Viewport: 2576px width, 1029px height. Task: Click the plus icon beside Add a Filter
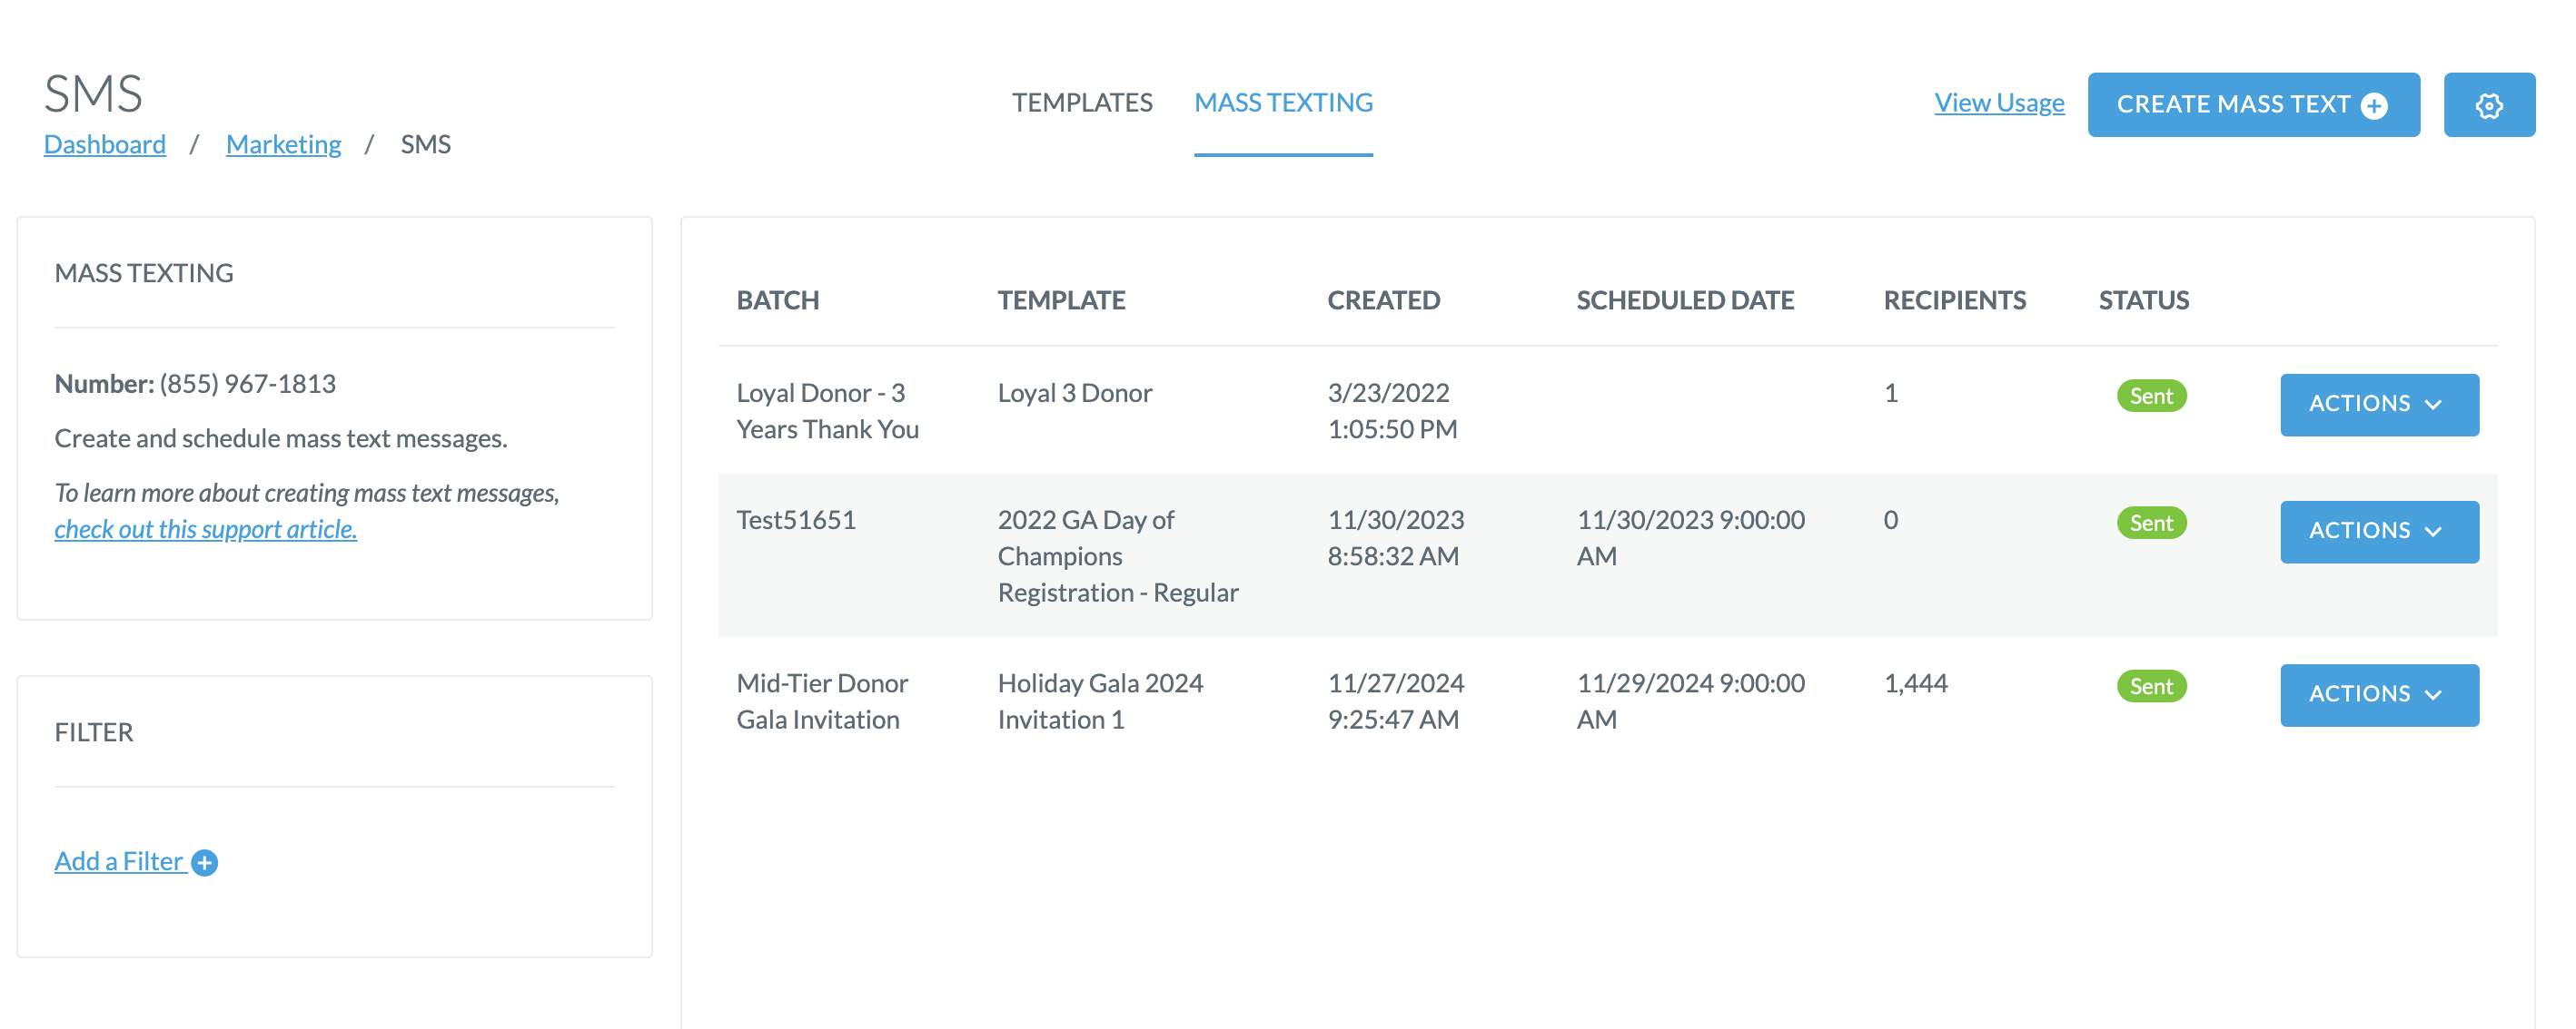pos(205,862)
